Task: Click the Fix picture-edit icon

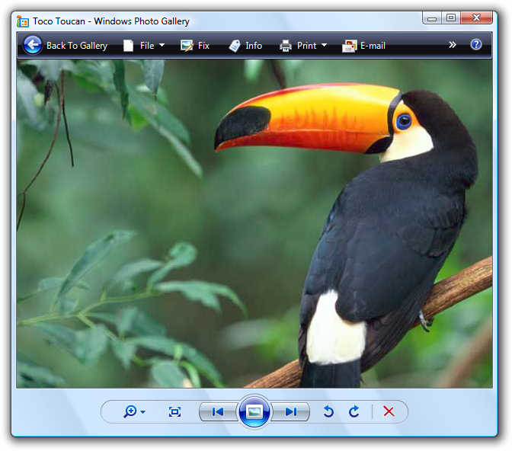Action: click(187, 46)
